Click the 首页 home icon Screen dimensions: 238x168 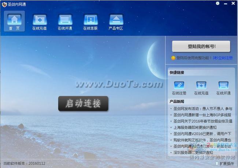pyautogui.click(x=14, y=21)
